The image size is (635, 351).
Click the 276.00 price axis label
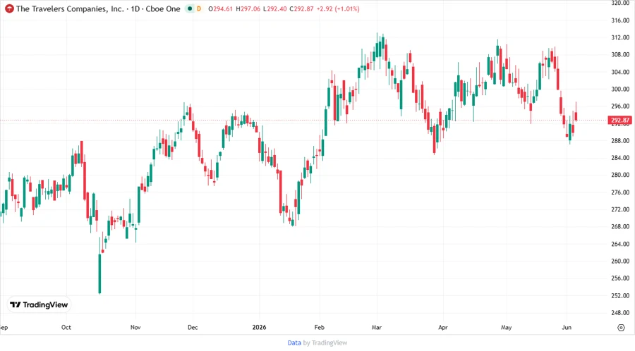(x=620, y=192)
